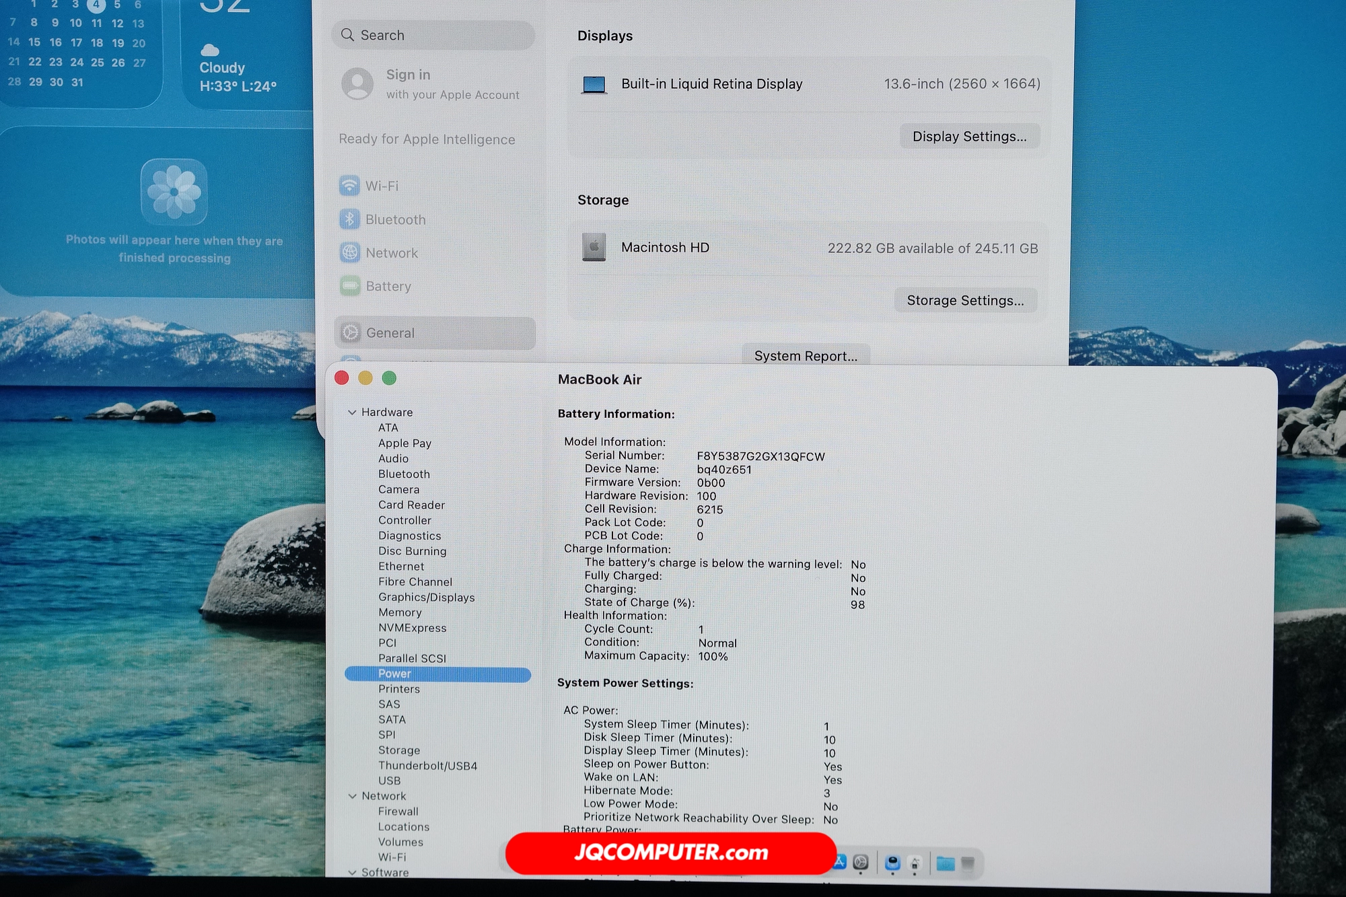Expand the Network category
Screen dimensions: 1346x897
click(353, 795)
